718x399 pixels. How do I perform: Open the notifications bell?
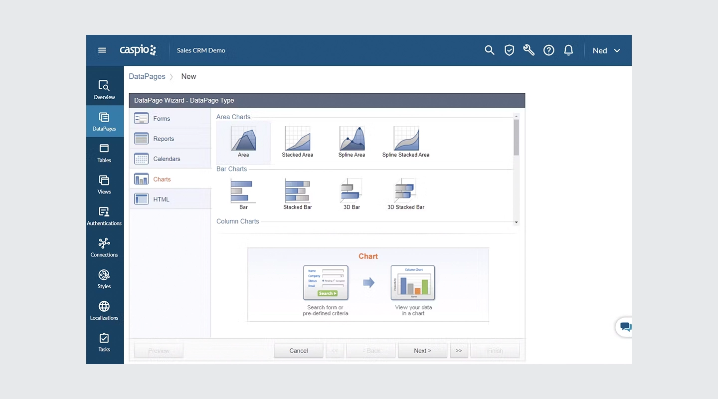[x=568, y=50]
